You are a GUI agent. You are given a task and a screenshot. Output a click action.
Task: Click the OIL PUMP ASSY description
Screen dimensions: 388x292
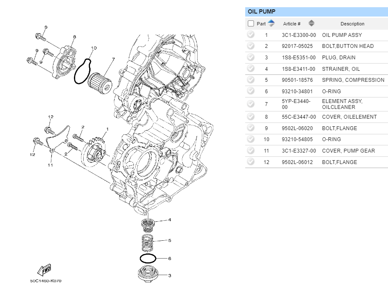click(342, 35)
